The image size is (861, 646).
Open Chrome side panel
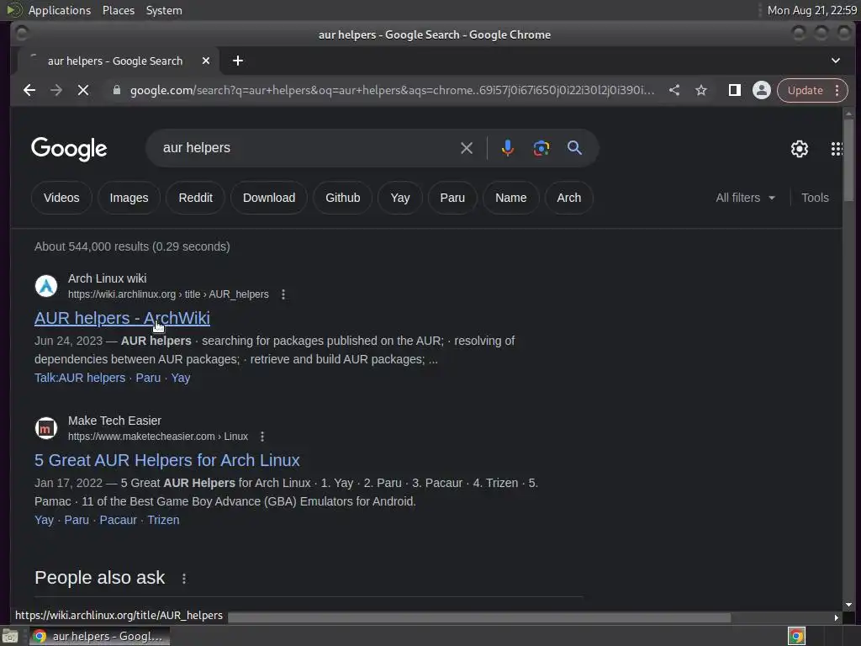coord(734,90)
